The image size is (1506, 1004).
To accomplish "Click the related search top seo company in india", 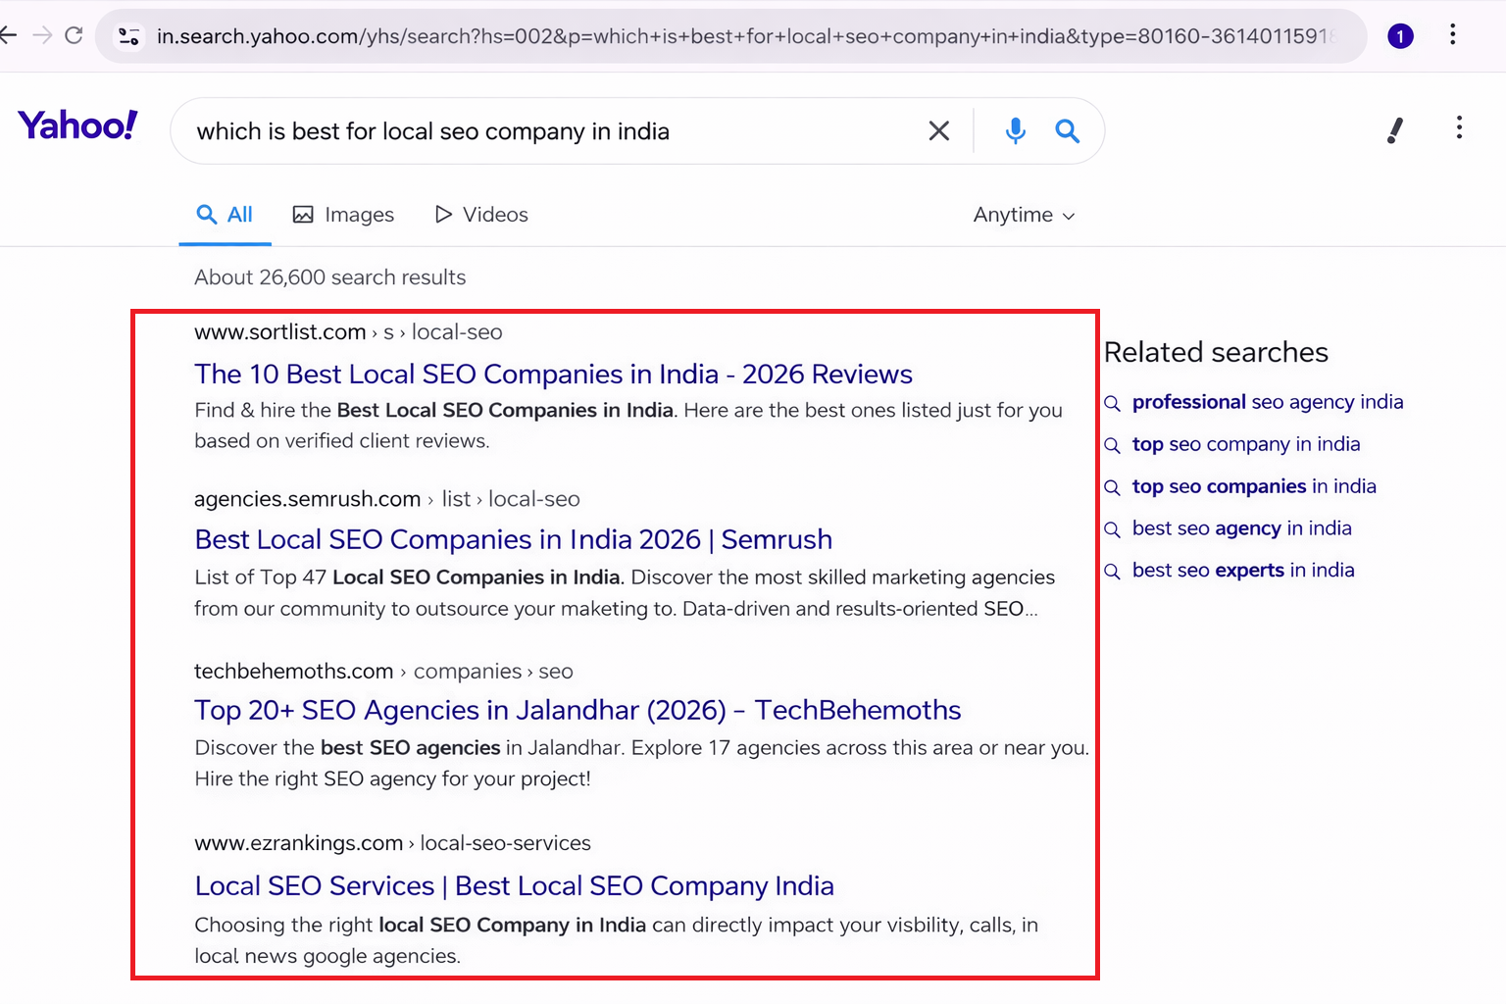I will [x=1246, y=444].
